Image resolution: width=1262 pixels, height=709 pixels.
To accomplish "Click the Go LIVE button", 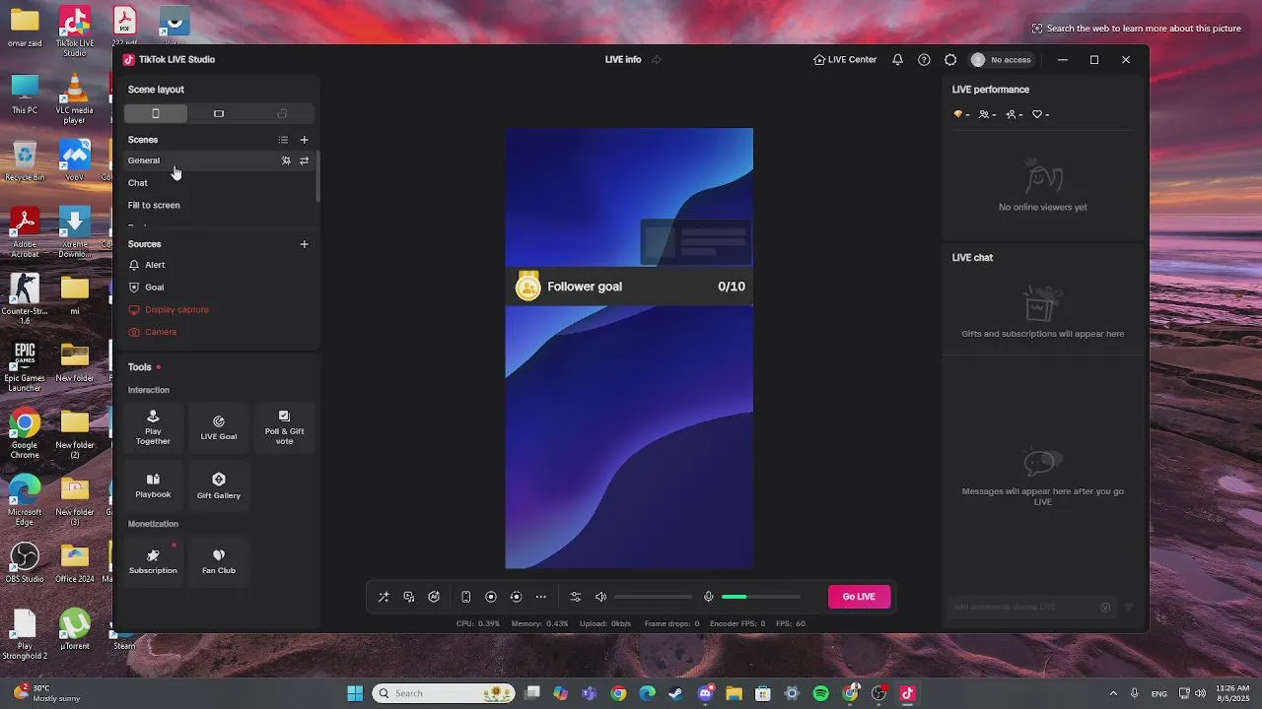I will [x=859, y=597].
